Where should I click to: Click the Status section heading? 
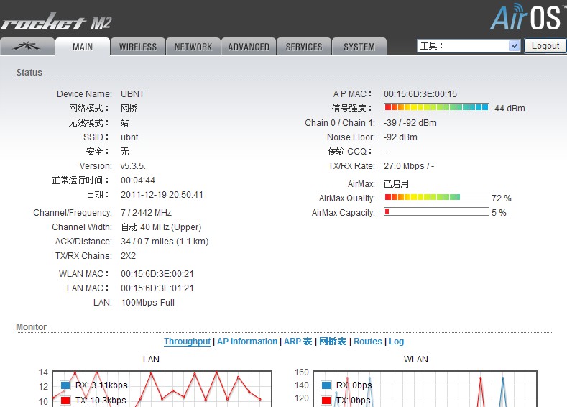point(29,73)
